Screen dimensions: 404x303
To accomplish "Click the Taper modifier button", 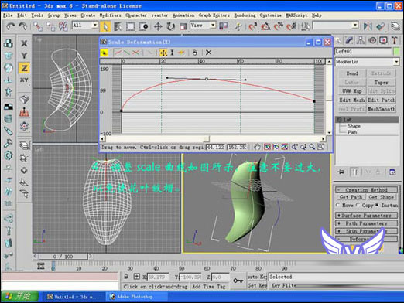I will pyautogui.click(x=382, y=83).
